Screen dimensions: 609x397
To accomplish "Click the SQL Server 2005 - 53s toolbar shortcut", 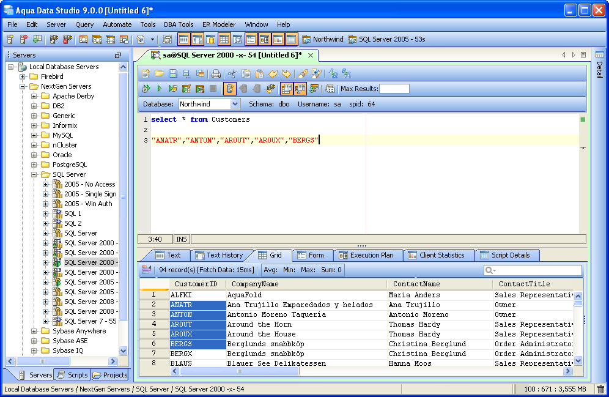I will [x=386, y=39].
